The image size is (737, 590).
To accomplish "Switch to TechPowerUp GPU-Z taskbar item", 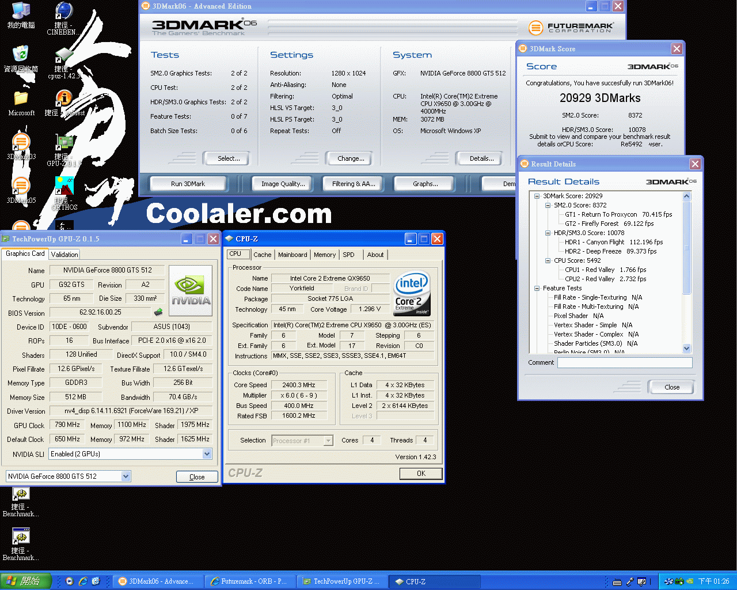I will coord(342,581).
